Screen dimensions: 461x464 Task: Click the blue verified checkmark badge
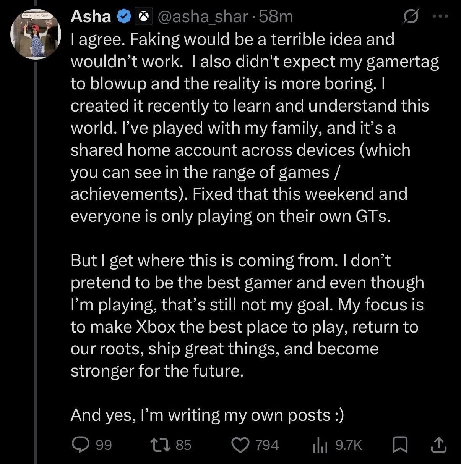pyautogui.click(x=124, y=17)
